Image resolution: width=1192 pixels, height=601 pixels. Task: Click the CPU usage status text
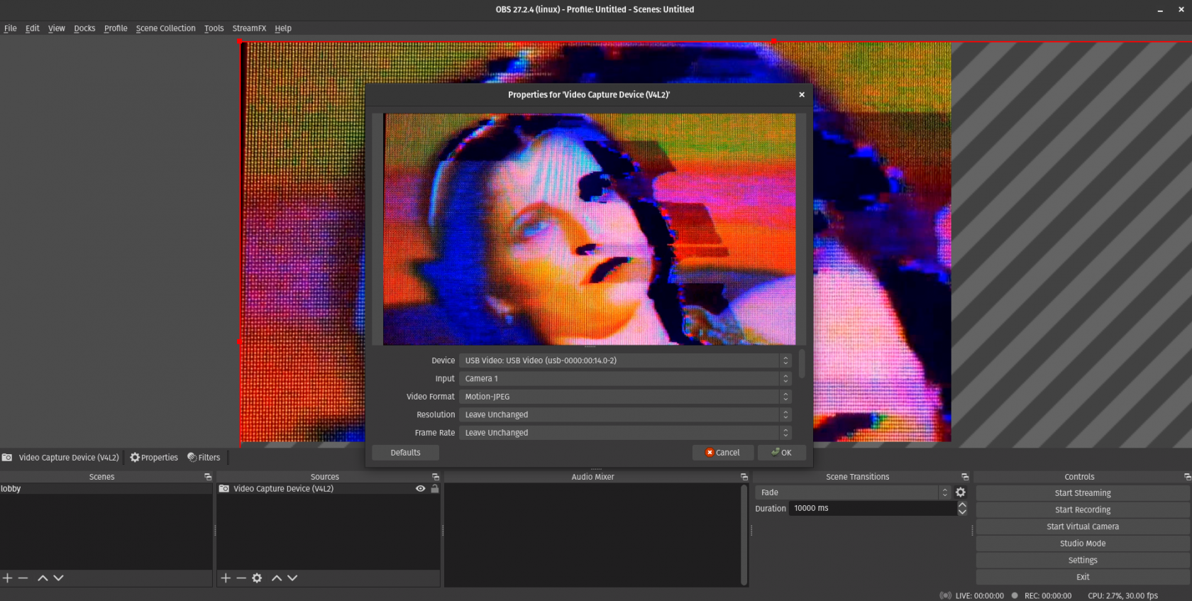[x=1122, y=595]
